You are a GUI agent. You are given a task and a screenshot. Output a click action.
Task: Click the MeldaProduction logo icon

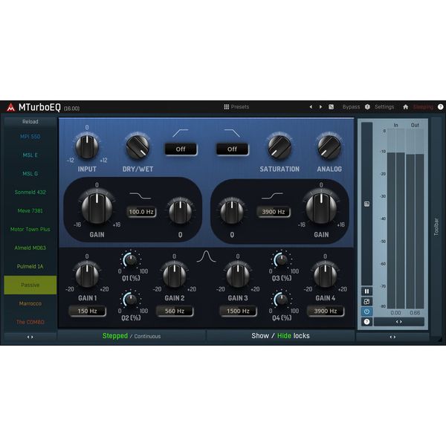[11, 107]
